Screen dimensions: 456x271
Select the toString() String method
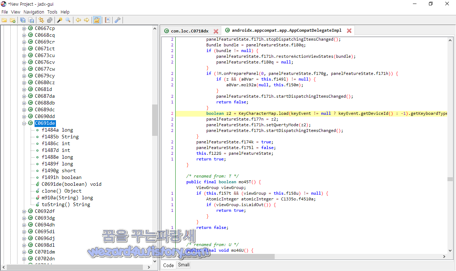tap(66, 205)
